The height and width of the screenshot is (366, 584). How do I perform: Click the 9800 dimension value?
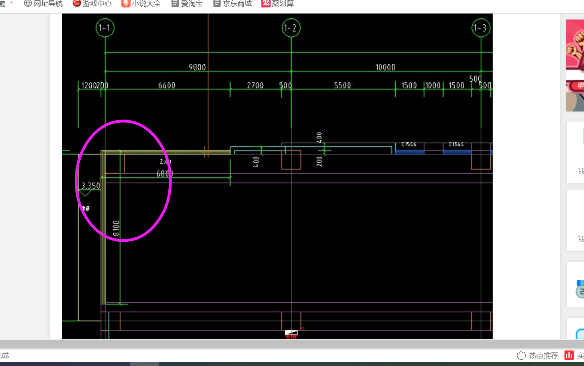pos(197,67)
